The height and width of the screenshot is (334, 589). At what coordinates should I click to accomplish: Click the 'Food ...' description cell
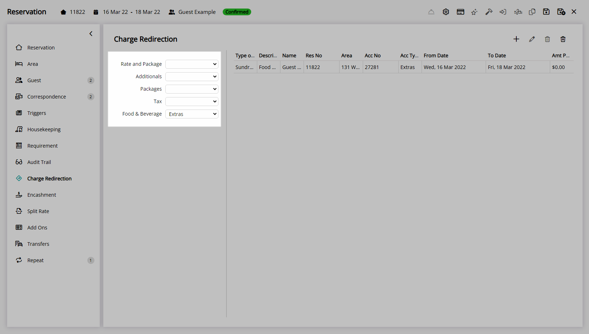coord(269,67)
